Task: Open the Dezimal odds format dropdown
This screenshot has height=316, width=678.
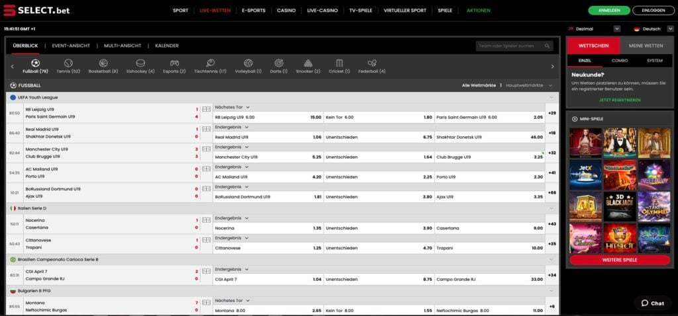Action: [x=617, y=29]
